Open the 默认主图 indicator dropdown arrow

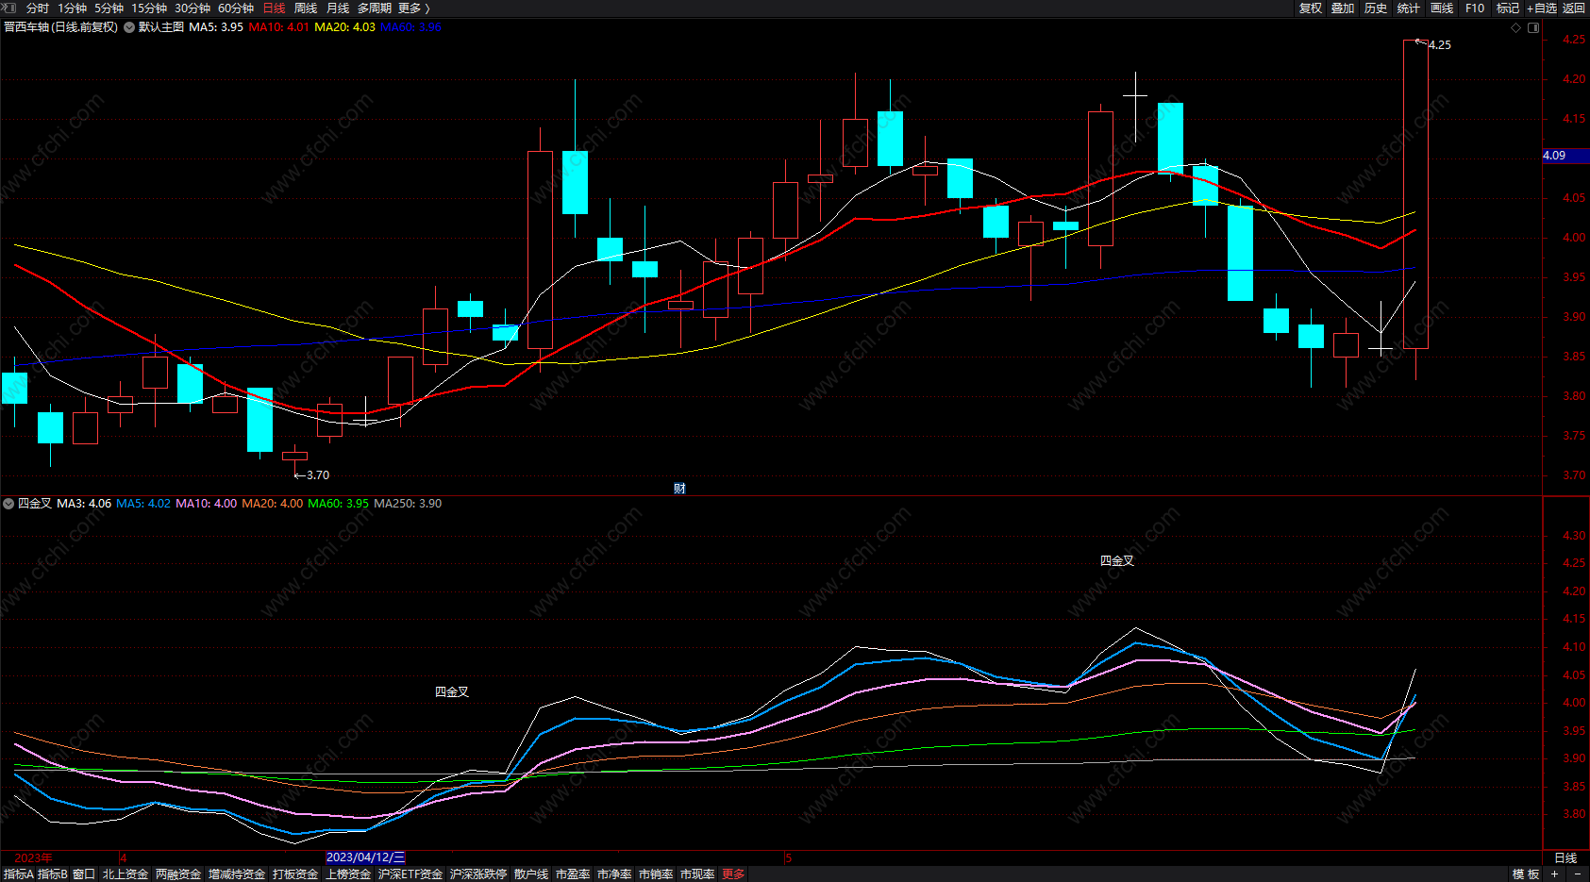(129, 27)
